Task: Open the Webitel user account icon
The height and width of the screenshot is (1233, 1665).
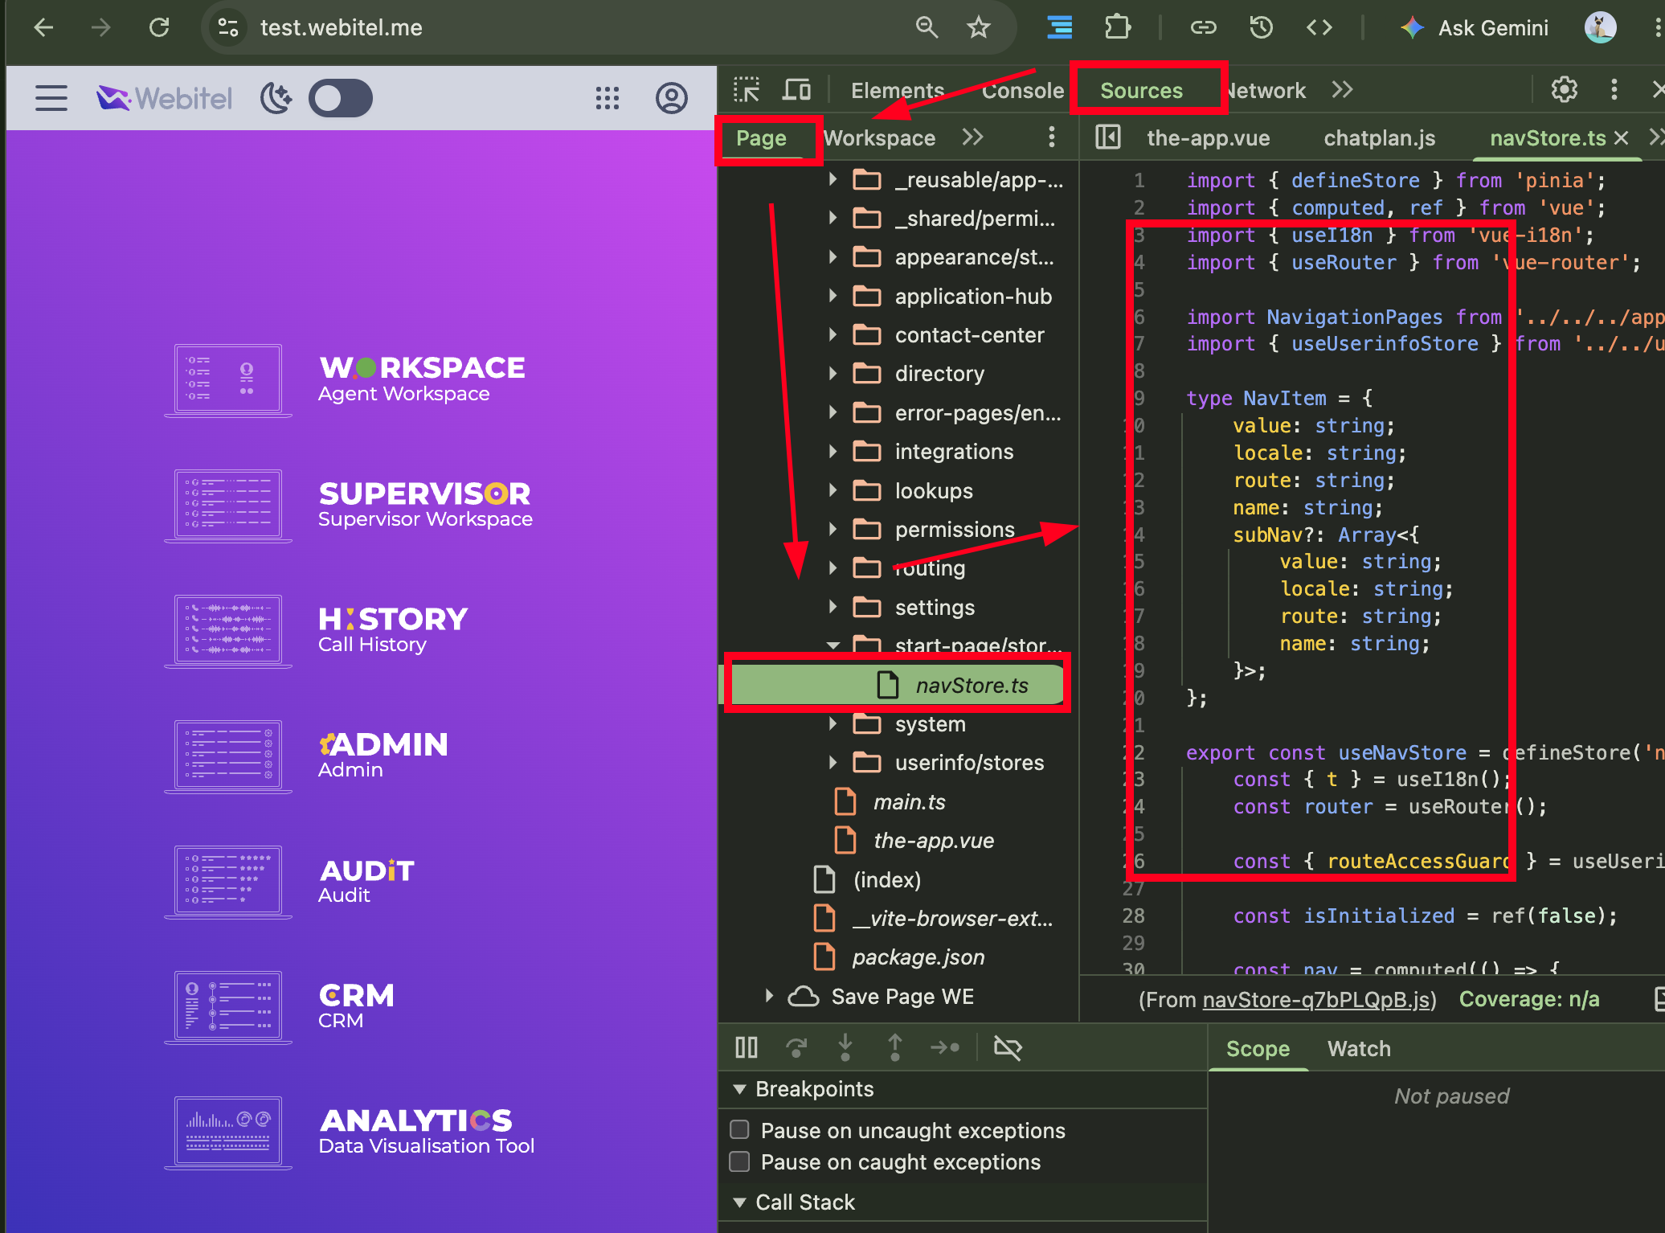Action: pyautogui.click(x=672, y=98)
